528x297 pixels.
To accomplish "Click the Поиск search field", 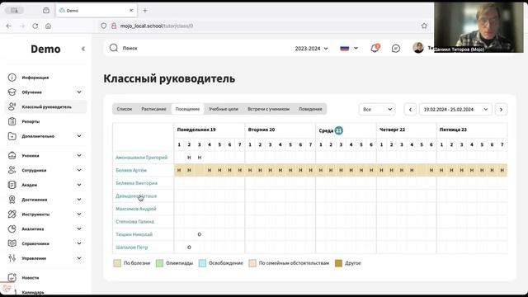I will 202,48.
